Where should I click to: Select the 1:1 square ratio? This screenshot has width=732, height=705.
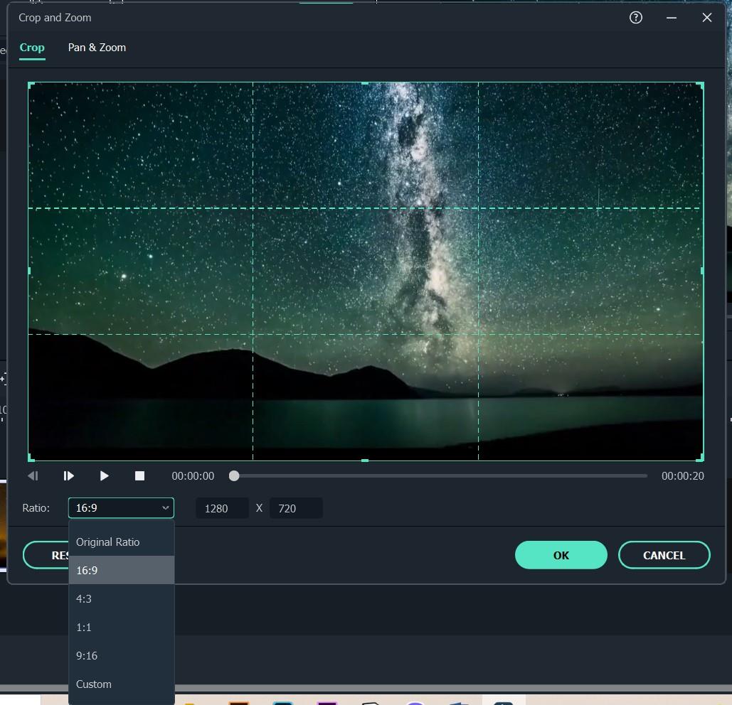(x=84, y=628)
